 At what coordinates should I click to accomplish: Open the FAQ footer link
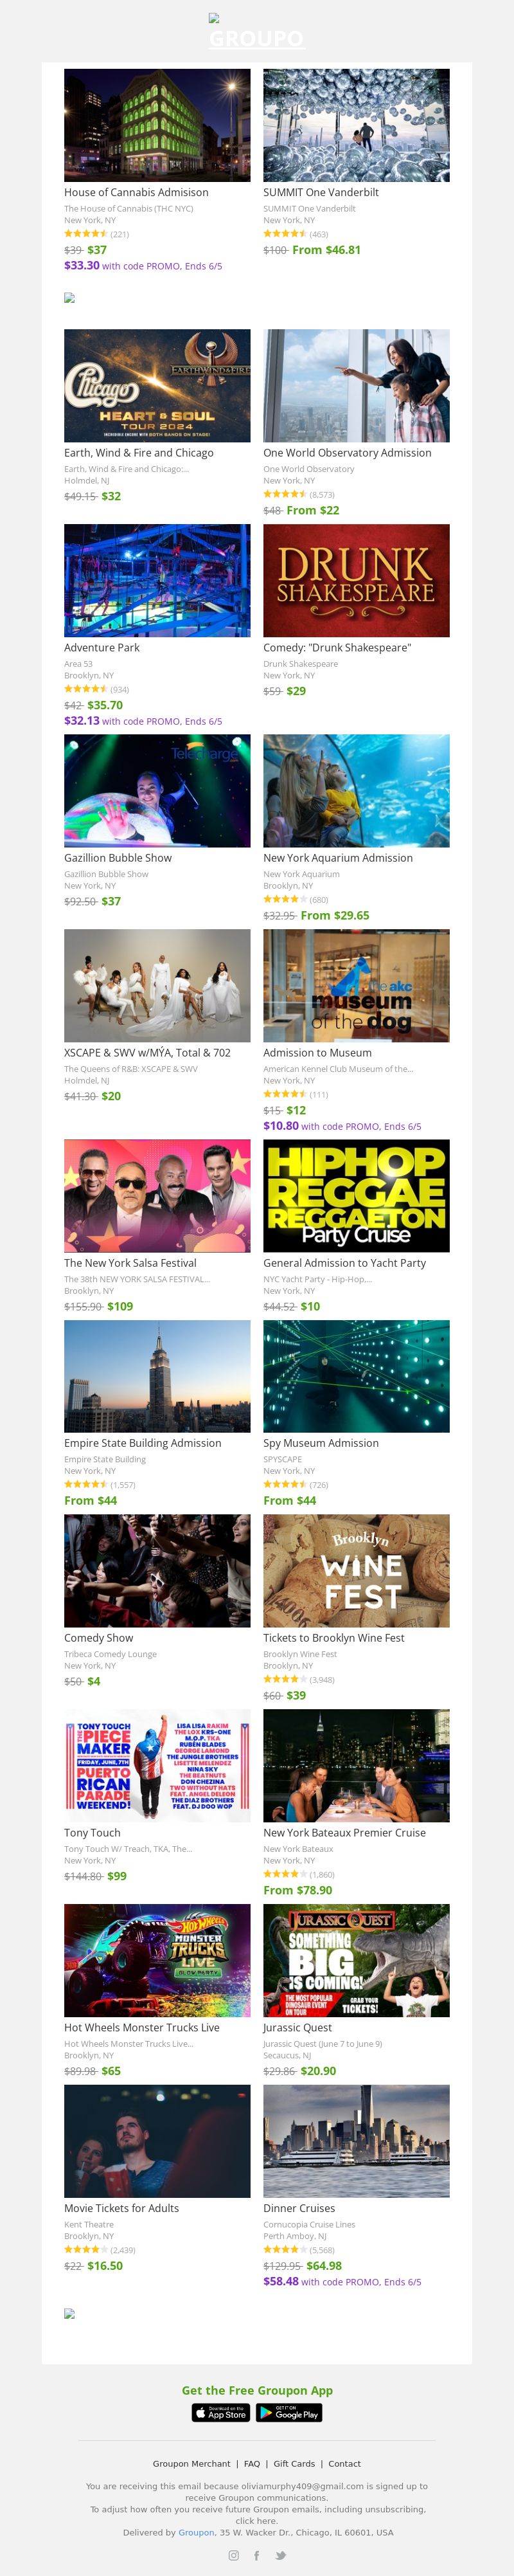pos(252,2463)
